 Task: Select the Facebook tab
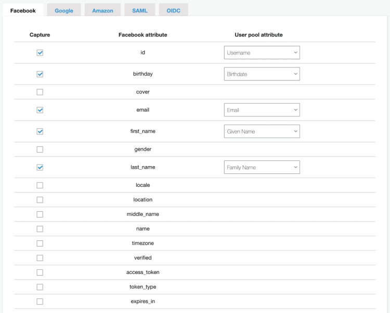[x=23, y=10]
